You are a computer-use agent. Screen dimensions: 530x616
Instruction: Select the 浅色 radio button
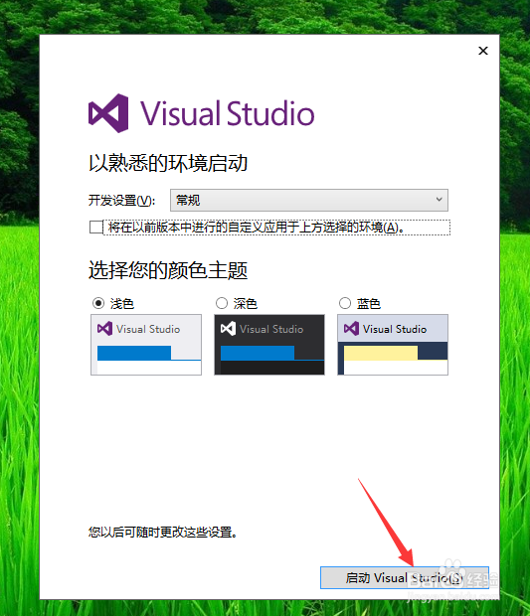tap(98, 303)
